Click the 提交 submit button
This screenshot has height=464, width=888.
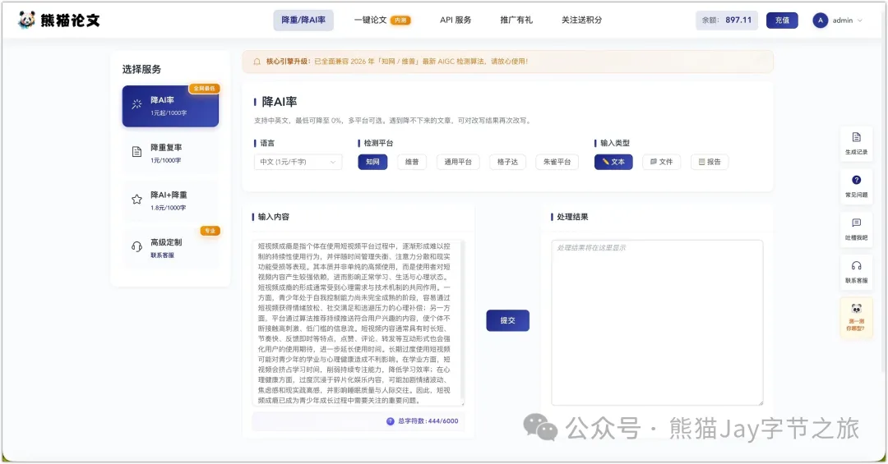[x=507, y=320]
